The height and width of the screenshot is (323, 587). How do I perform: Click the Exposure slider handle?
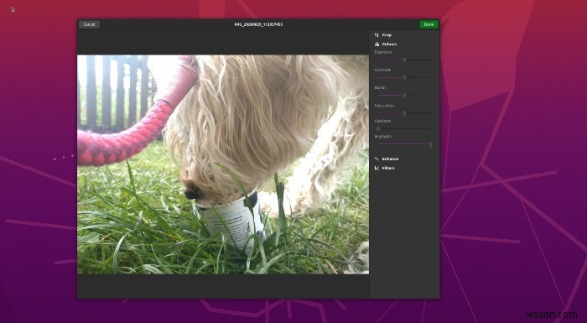click(x=404, y=60)
